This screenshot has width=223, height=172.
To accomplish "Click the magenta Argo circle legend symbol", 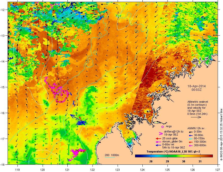I will [162, 127].
